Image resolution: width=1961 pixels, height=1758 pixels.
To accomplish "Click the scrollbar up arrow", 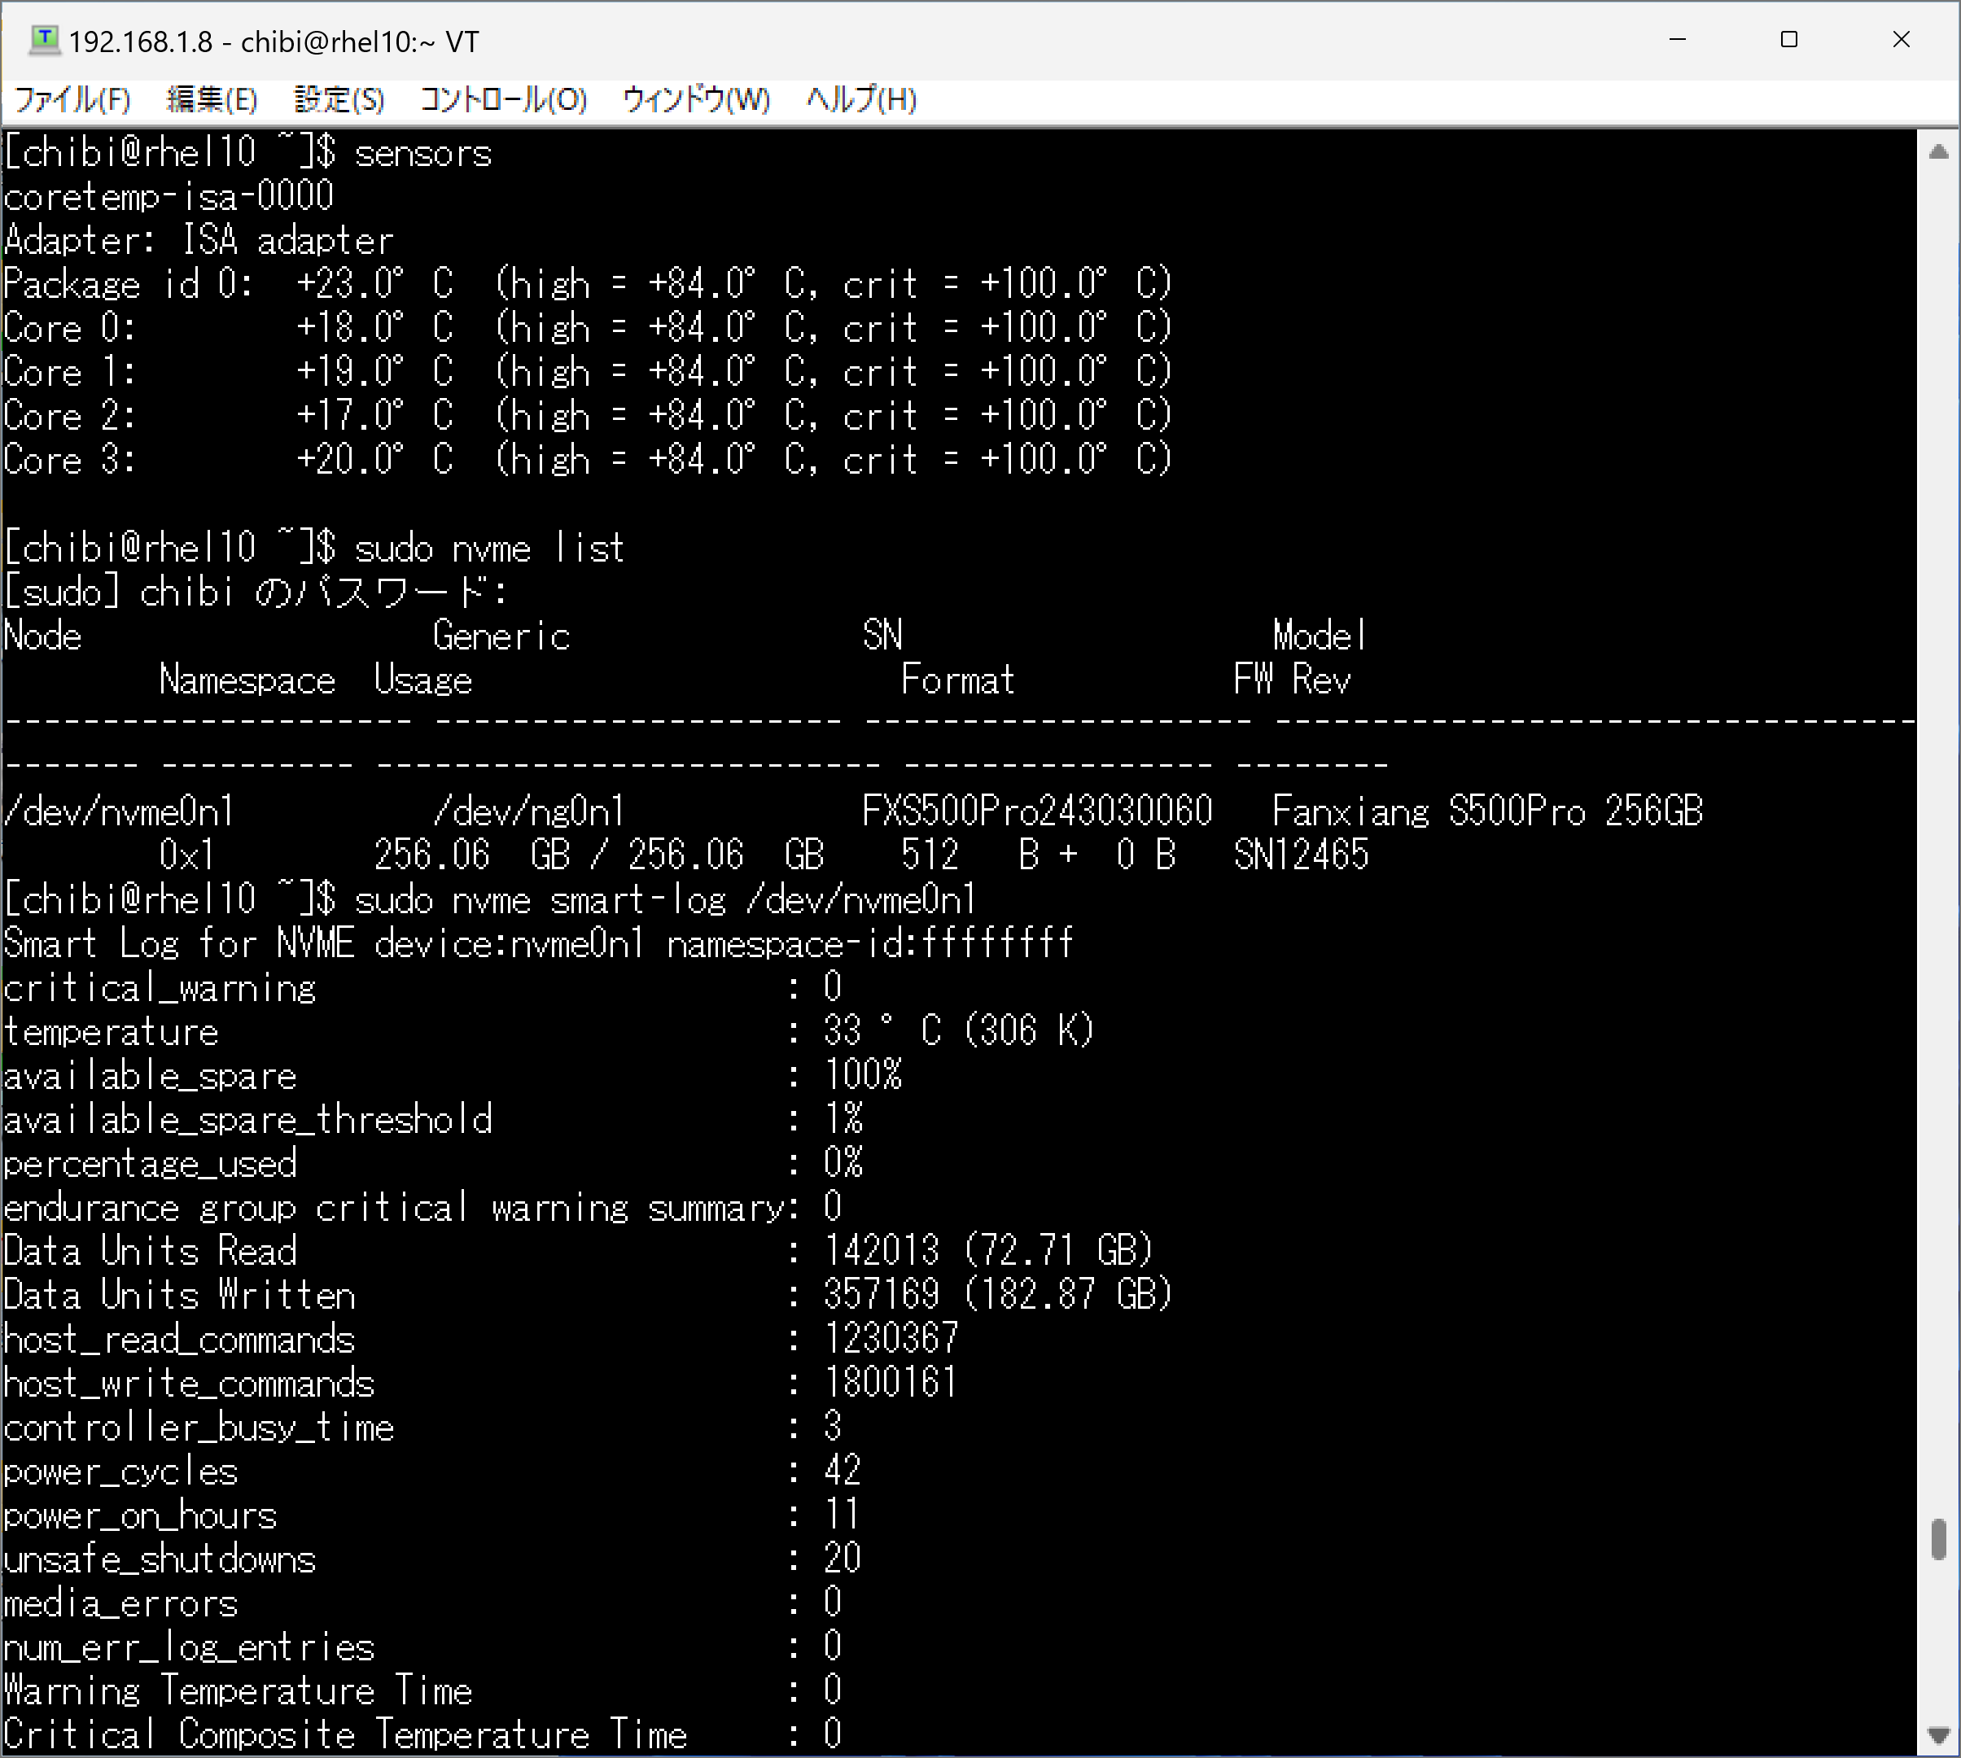I will pos(1938,151).
